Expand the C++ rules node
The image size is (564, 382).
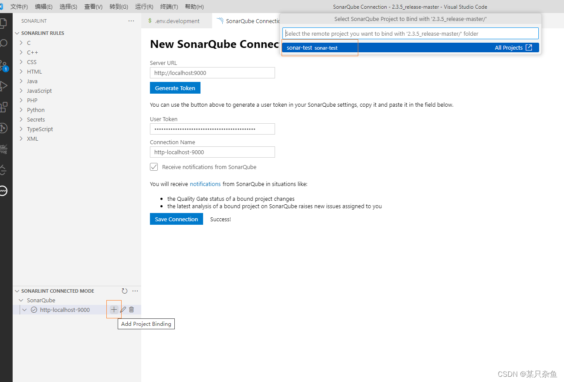pos(21,52)
